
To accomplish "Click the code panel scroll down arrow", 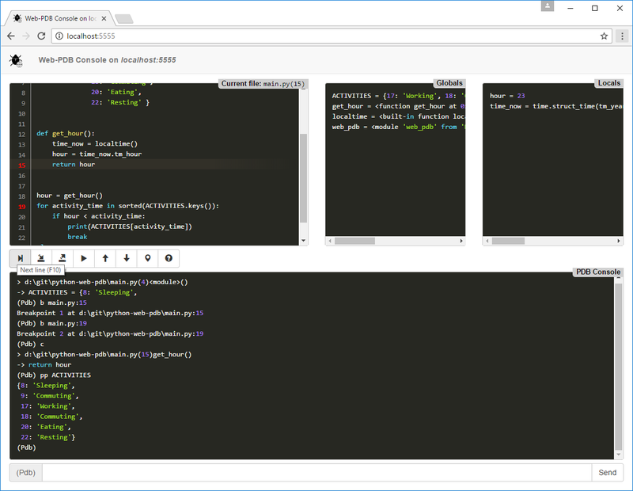I will click(x=303, y=241).
